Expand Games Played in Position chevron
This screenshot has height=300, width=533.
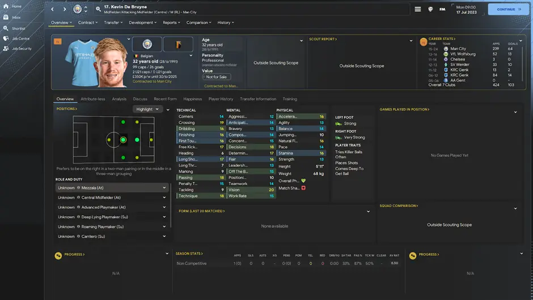click(515, 112)
